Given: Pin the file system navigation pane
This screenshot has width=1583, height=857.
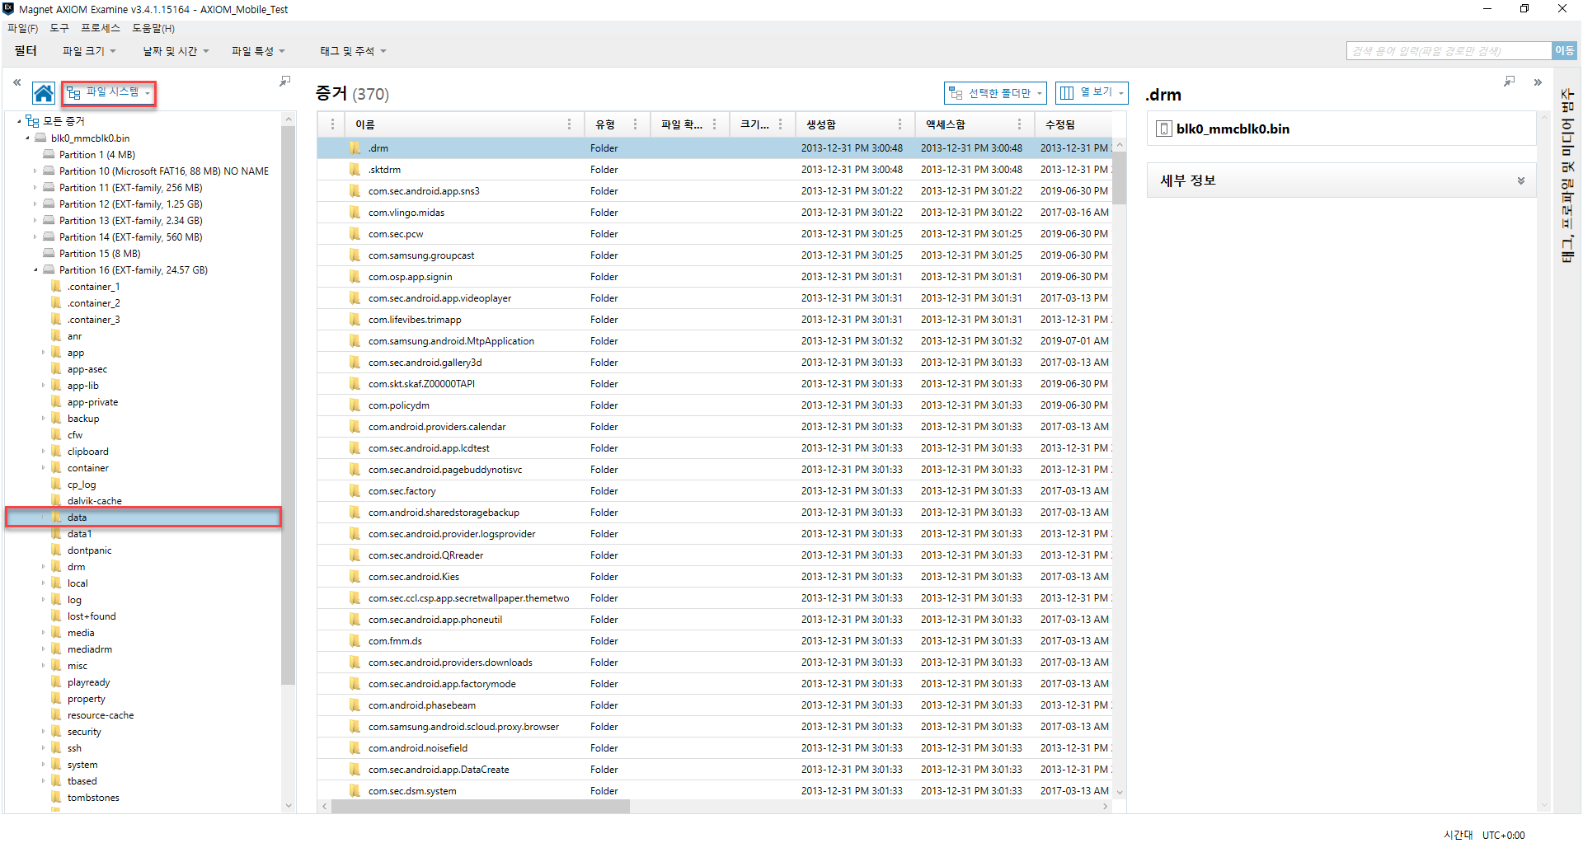Looking at the screenshot, I should 284,81.
